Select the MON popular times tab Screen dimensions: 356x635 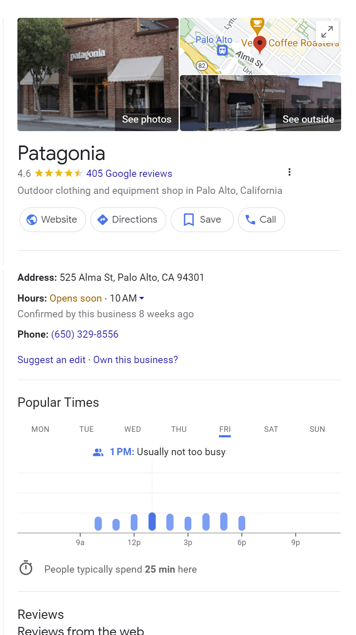(x=40, y=429)
